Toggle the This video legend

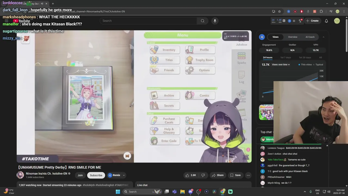[305, 65]
